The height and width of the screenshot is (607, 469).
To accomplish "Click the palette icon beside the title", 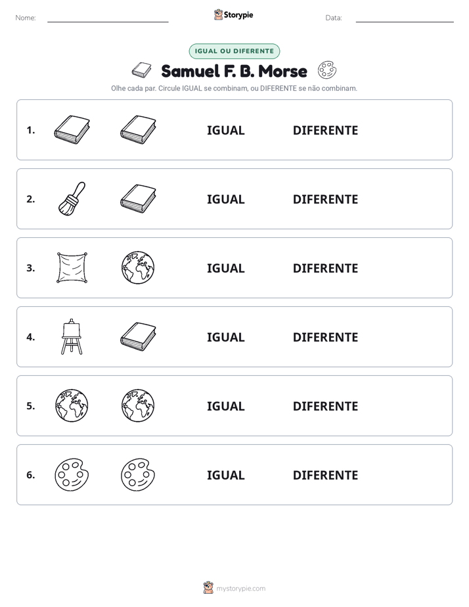I will (327, 70).
